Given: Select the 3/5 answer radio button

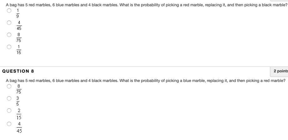Looking at the screenshot, I should click(9, 98).
